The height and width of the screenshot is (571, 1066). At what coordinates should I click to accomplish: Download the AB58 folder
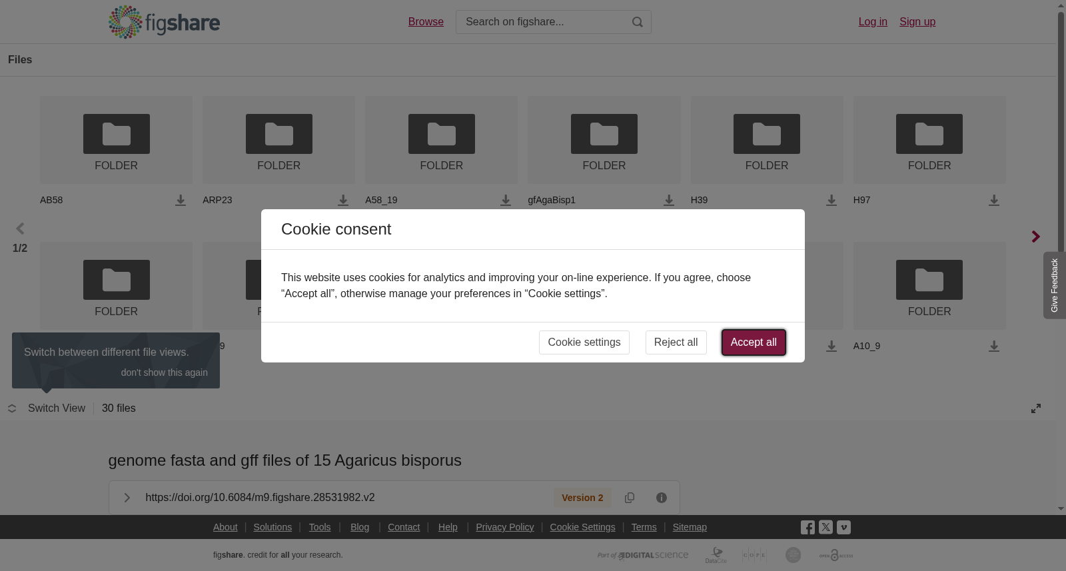181,200
